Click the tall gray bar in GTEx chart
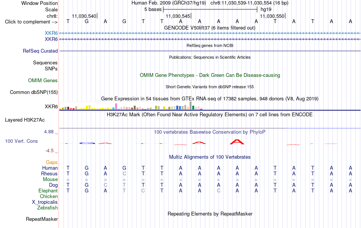Image resolution: width=361 pixels, height=228 pixels. pyautogui.click(x=190, y=106)
